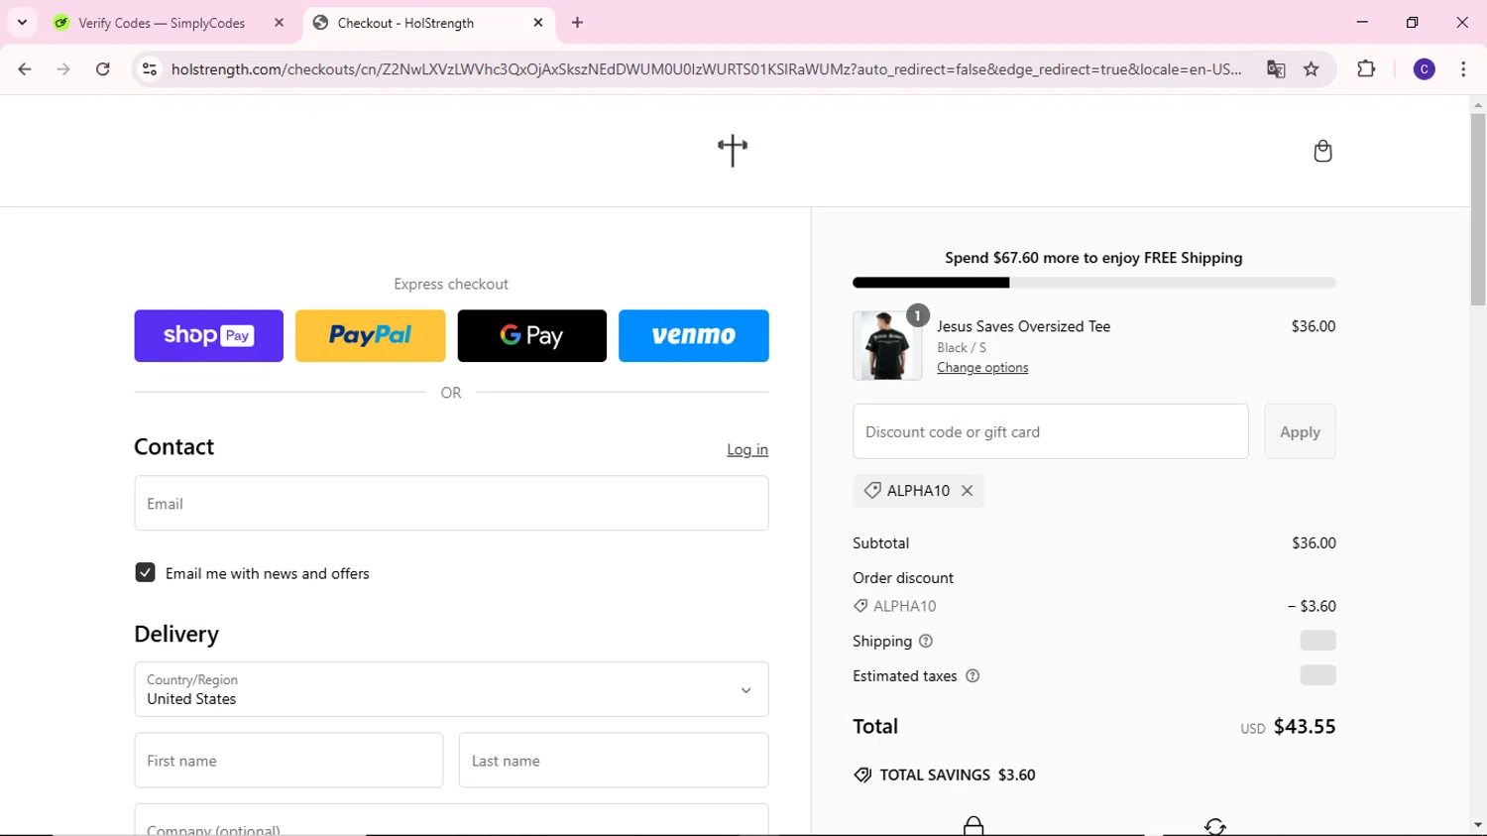This screenshot has width=1487, height=836.
Task: Click the Black / S variant text
Action: (x=962, y=348)
